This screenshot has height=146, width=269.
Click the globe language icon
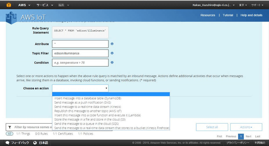(x=35, y=143)
